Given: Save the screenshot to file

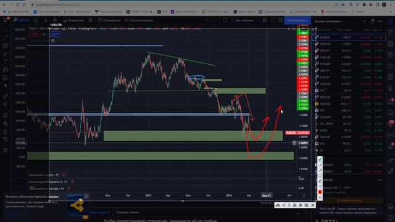Looking at the screenshot, I should [306, 205].
